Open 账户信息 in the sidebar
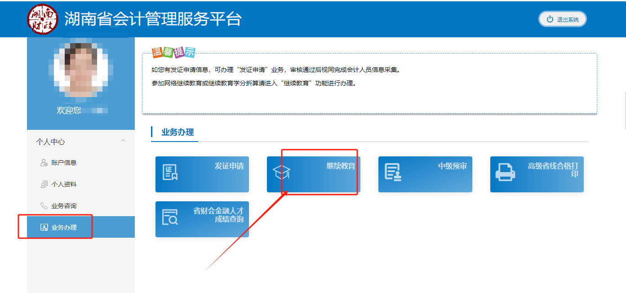Viewport: 626px width, 293px height. point(64,163)
